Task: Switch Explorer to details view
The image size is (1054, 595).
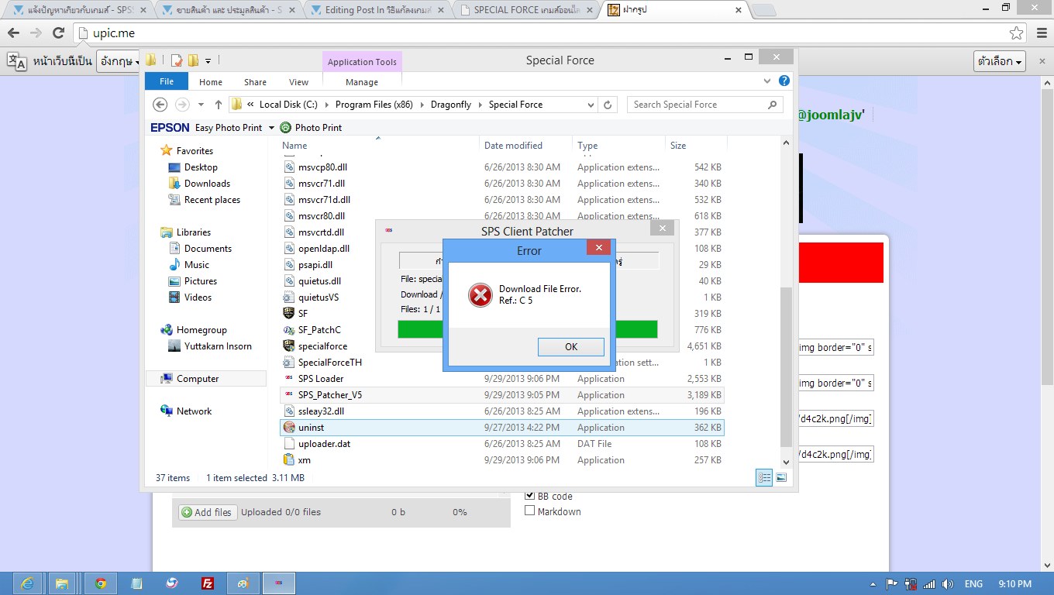Action: click(764, 478)
